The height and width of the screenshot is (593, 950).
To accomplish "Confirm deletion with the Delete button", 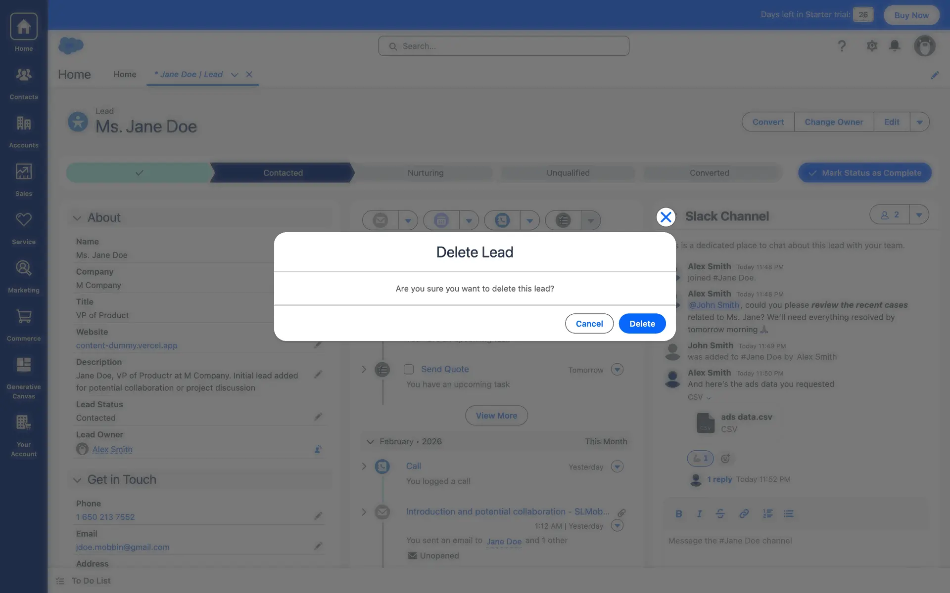I will [642, 324].
